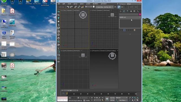Image resolution: width=181 pixels, height=102 pixels.
Task: Open the Display tab monitor icon
Action: tap(134, 11)
